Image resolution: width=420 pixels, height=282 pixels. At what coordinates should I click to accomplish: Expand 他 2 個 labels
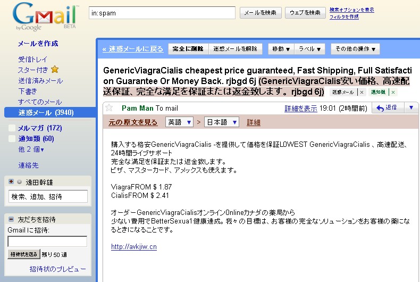coord(31,150)
